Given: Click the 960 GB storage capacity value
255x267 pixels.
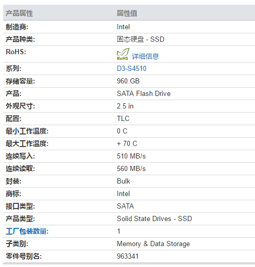Looking at the screenshot, I should [128, 81].
